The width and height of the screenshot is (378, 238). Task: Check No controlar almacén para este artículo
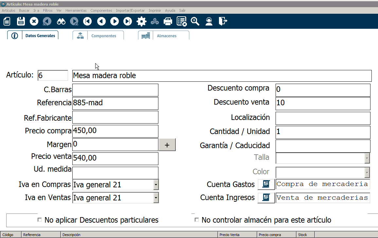click(197, 220)
